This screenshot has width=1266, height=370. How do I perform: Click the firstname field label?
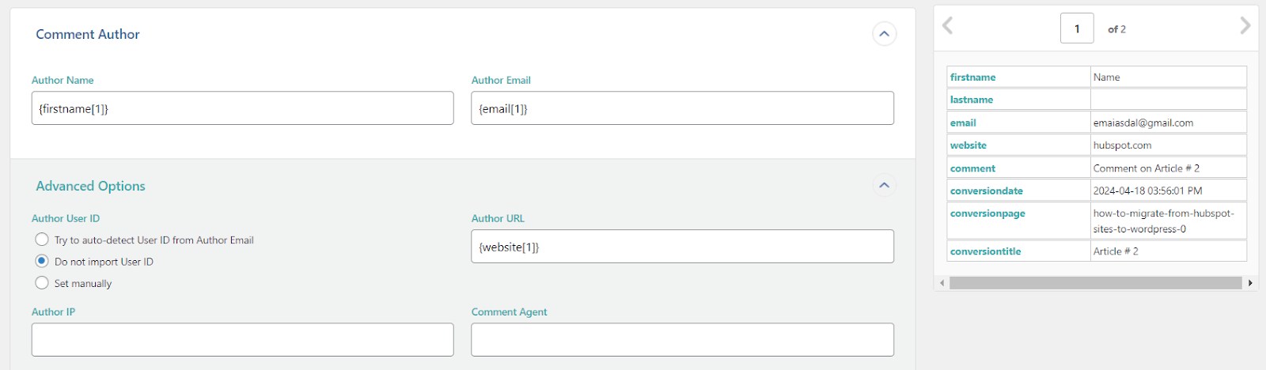(972, 77)
